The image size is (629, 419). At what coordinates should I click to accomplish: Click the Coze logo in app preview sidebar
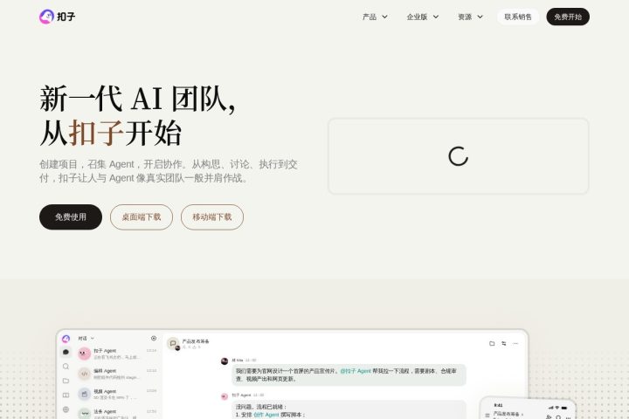tap(66, 339)
